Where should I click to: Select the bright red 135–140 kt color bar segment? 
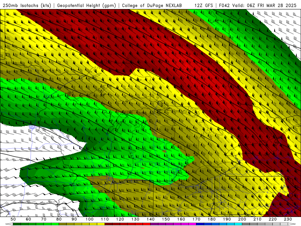[147, 224]
